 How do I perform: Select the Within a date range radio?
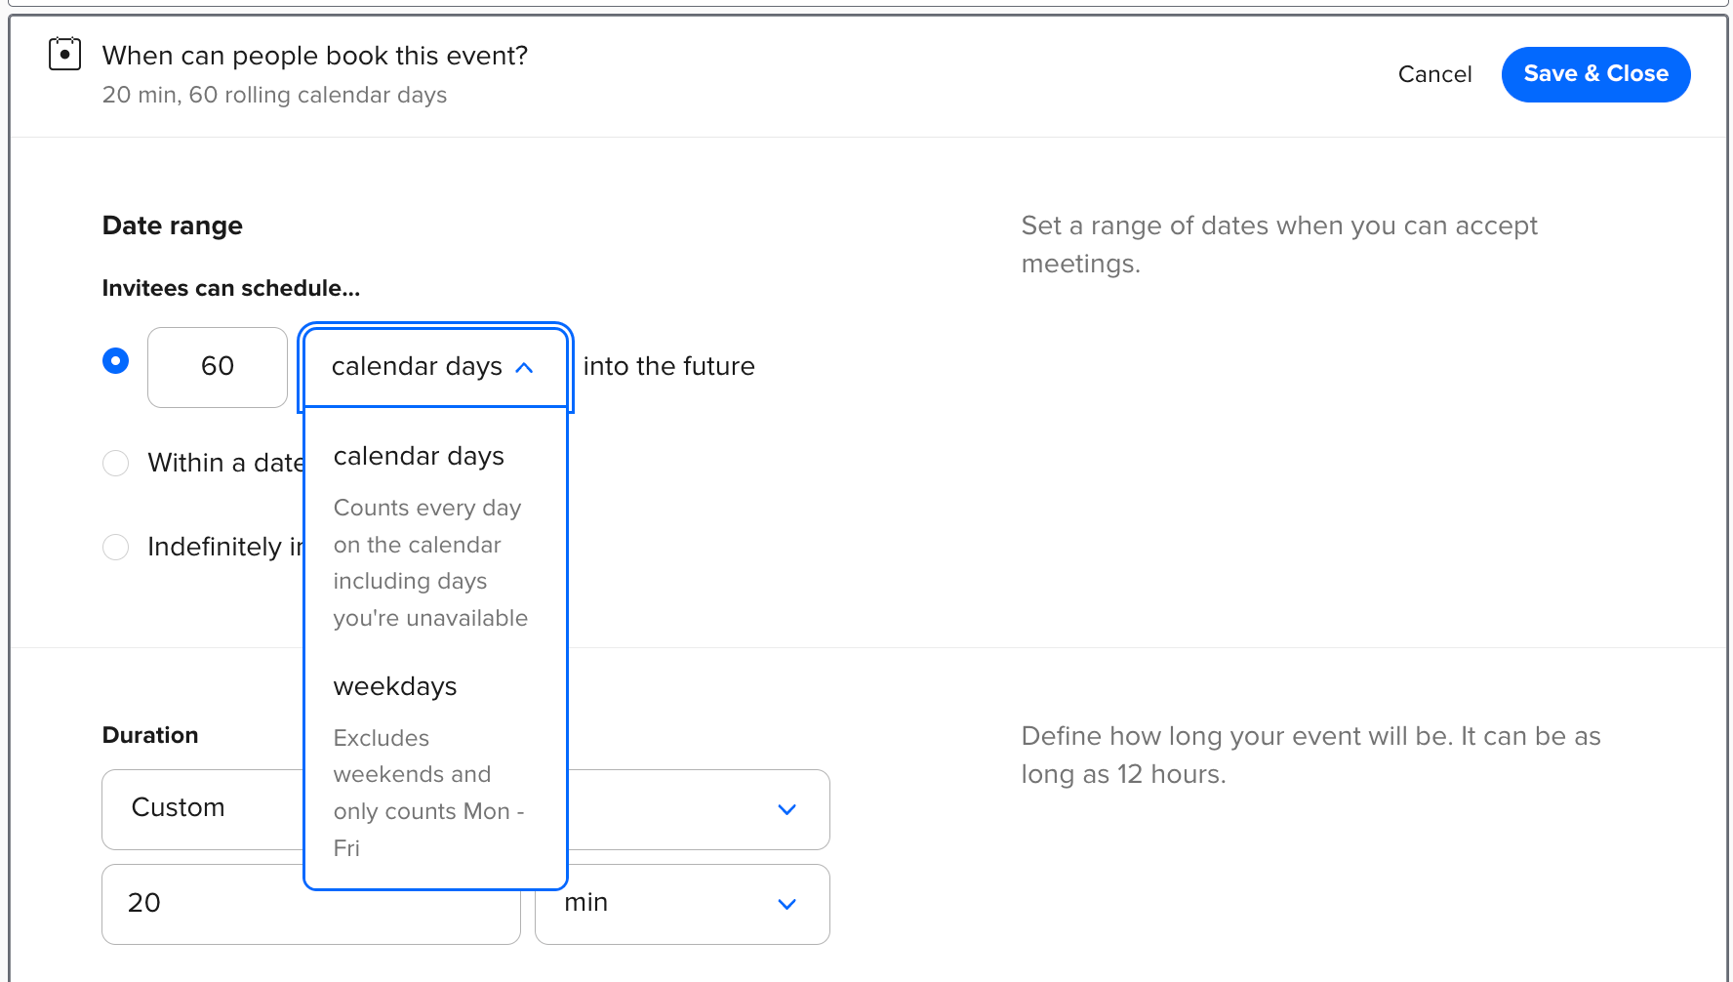[115, 463]
